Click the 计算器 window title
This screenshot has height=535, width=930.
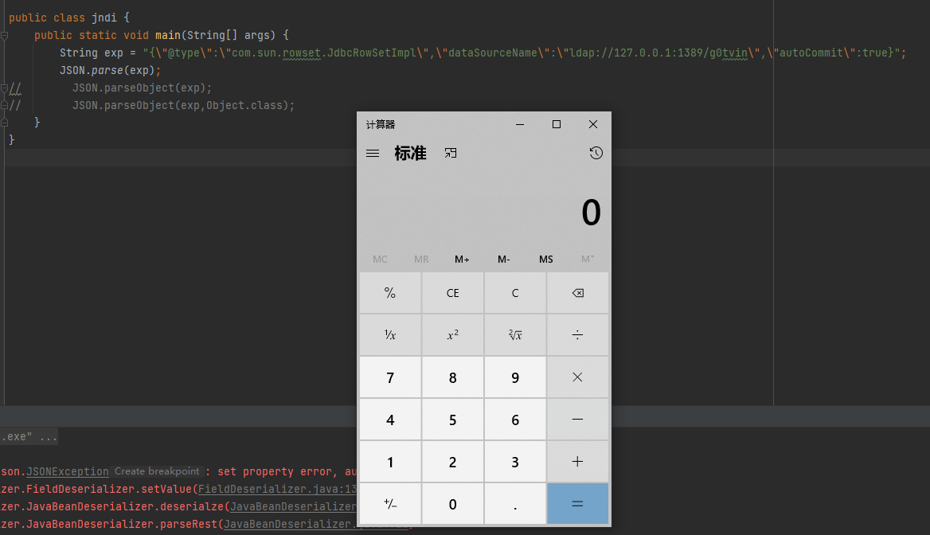[380, 124]
